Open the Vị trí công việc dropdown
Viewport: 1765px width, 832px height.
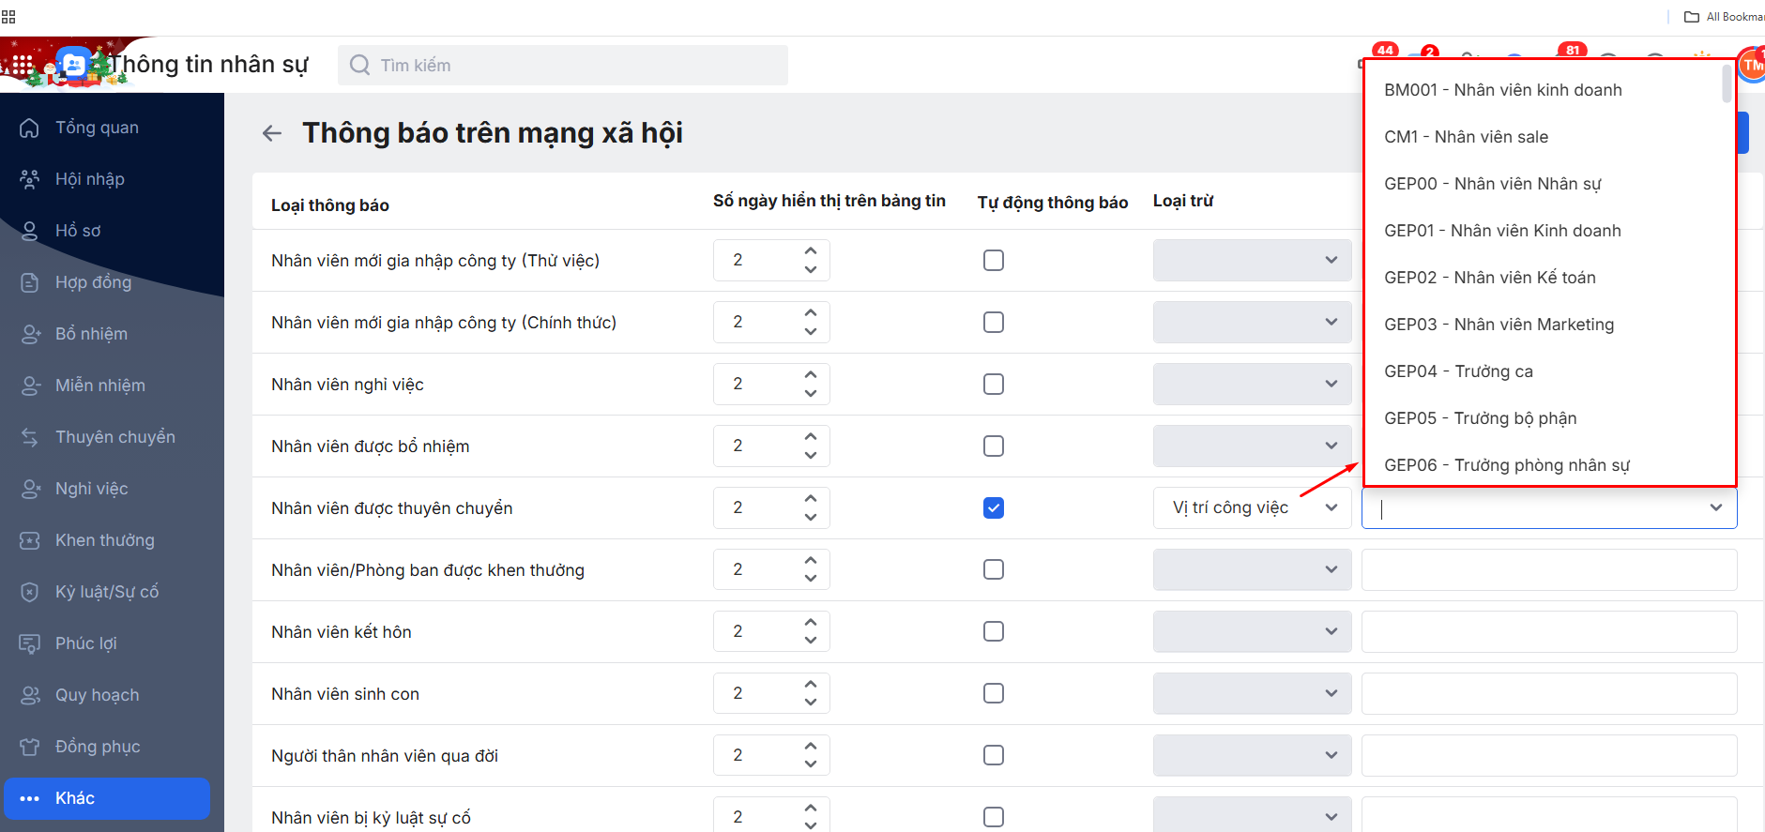click(x=1252, y=508)
